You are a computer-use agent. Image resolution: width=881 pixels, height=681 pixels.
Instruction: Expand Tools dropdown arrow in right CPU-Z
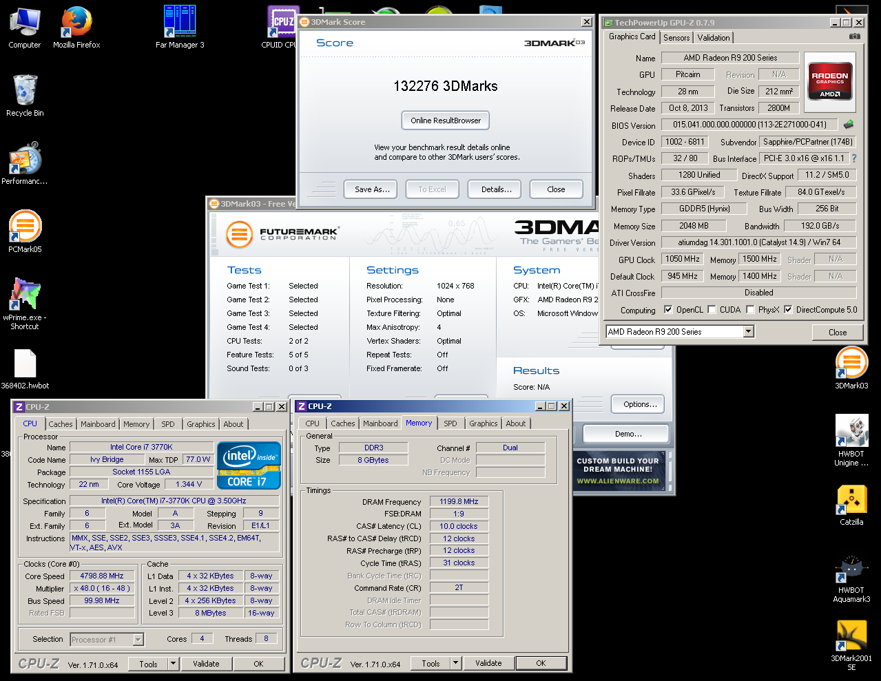point(456,663)
